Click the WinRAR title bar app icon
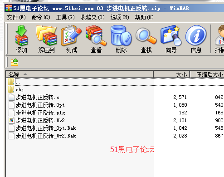This screenshot has height=177, width=224. (x=9, y=8)
